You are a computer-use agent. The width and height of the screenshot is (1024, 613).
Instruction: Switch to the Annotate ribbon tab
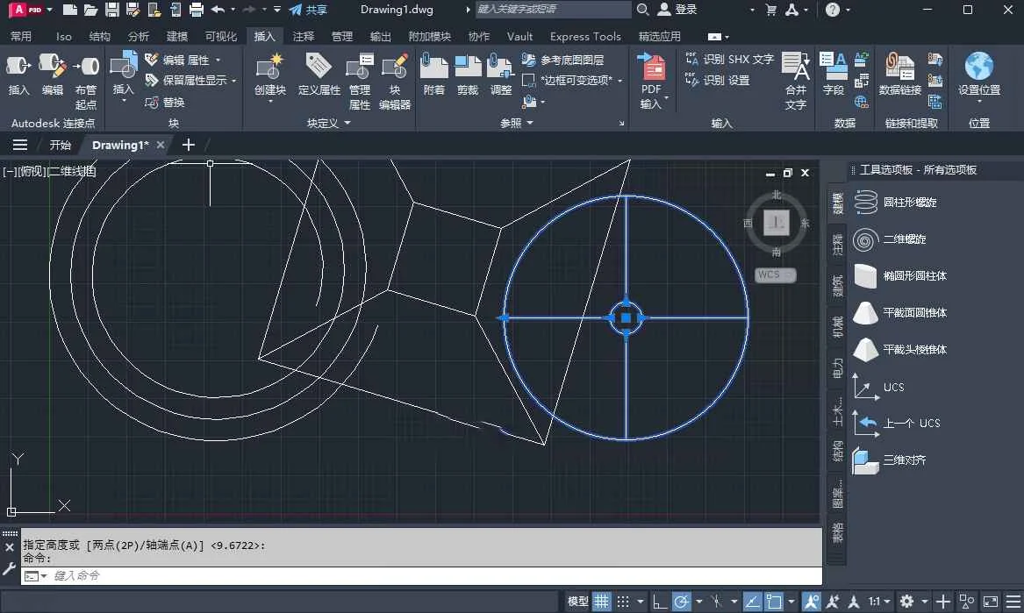point(303,37)
